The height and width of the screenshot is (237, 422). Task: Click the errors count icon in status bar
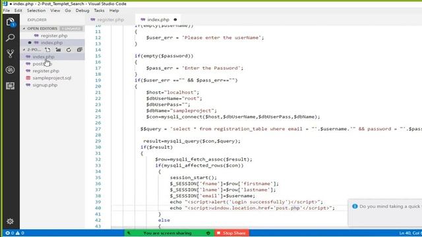click(7, 233)
